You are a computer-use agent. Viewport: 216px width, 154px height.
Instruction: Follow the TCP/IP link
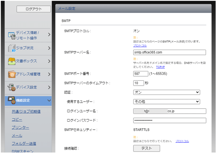coord(160,67)
